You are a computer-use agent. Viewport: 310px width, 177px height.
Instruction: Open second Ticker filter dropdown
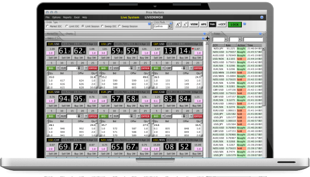(236, 39)
